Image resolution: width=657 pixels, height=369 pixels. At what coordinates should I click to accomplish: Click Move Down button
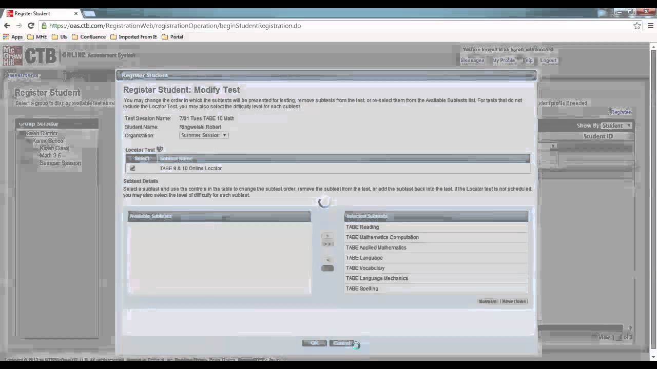point(514,301)
